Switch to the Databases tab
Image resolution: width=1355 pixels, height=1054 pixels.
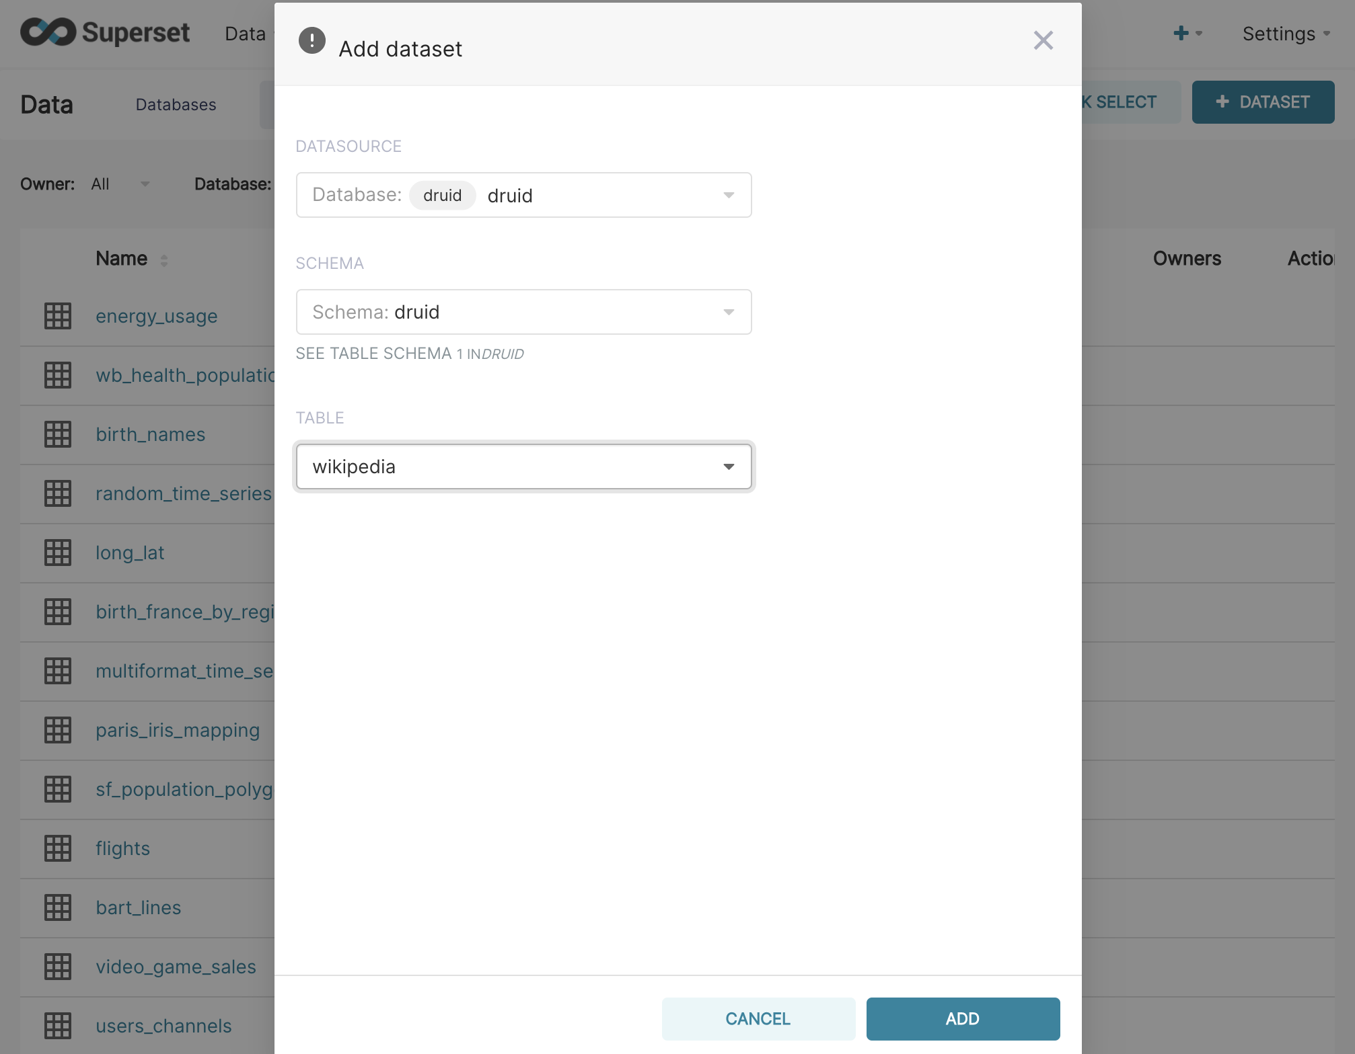[176, 104]
